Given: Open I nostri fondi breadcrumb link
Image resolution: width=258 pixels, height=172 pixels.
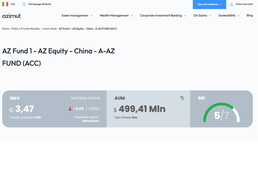Looking at the screenshot, I should point(49,29).
